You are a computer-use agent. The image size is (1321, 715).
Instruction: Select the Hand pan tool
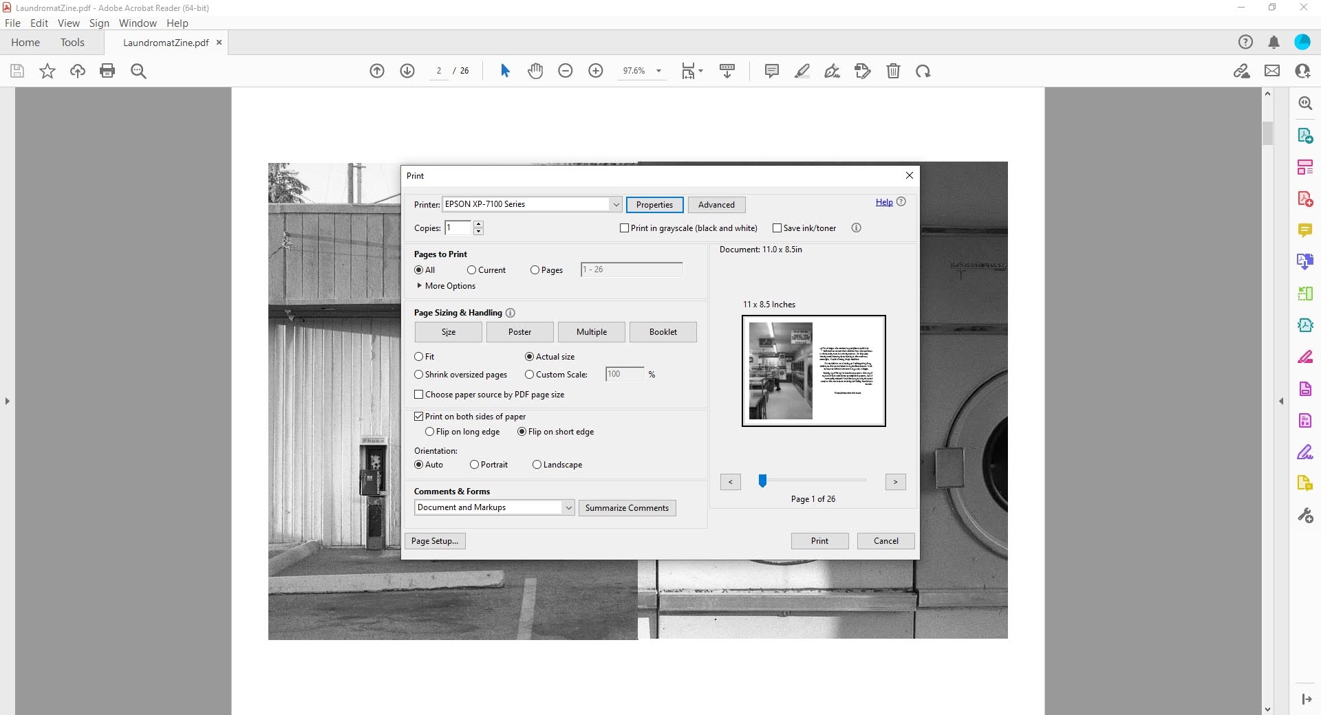point(535,71)
